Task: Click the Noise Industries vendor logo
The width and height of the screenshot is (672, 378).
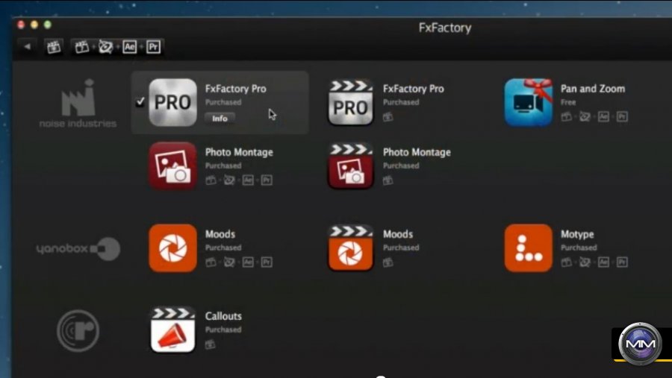Action: click(78, 103)
